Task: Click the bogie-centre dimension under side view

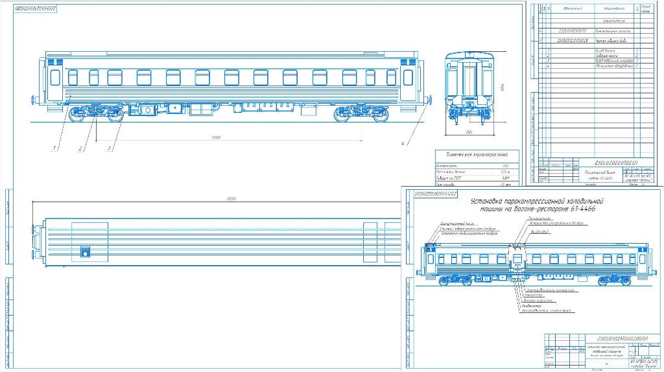Action: point(217,137)
